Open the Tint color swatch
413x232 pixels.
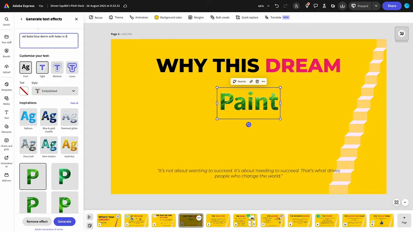pyautogui.click(x=24, y=91)
